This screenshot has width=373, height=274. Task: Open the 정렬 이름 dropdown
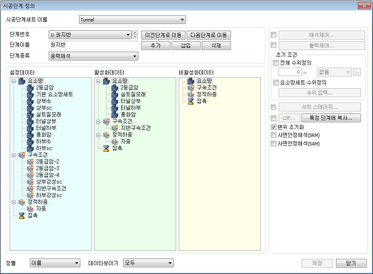pyautogui.click(x=55, y=263)
